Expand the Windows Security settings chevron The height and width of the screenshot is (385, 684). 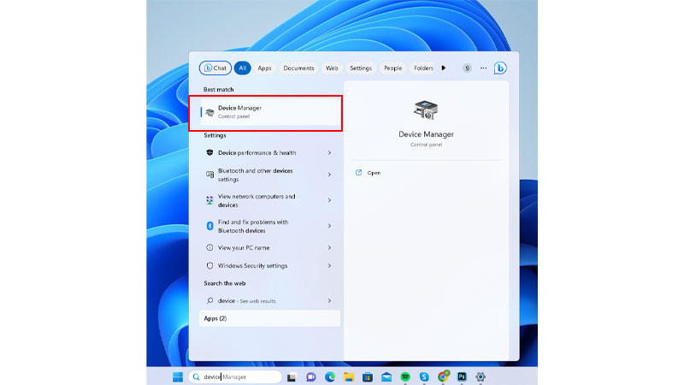coord(329,265)
